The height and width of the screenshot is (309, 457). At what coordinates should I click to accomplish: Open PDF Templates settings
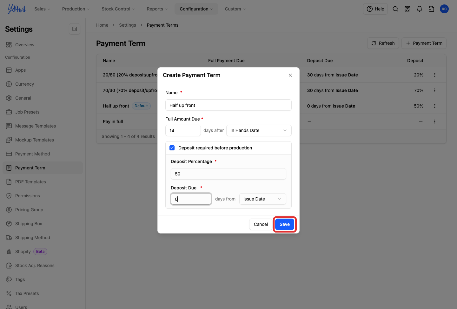(x=43, y=182)
